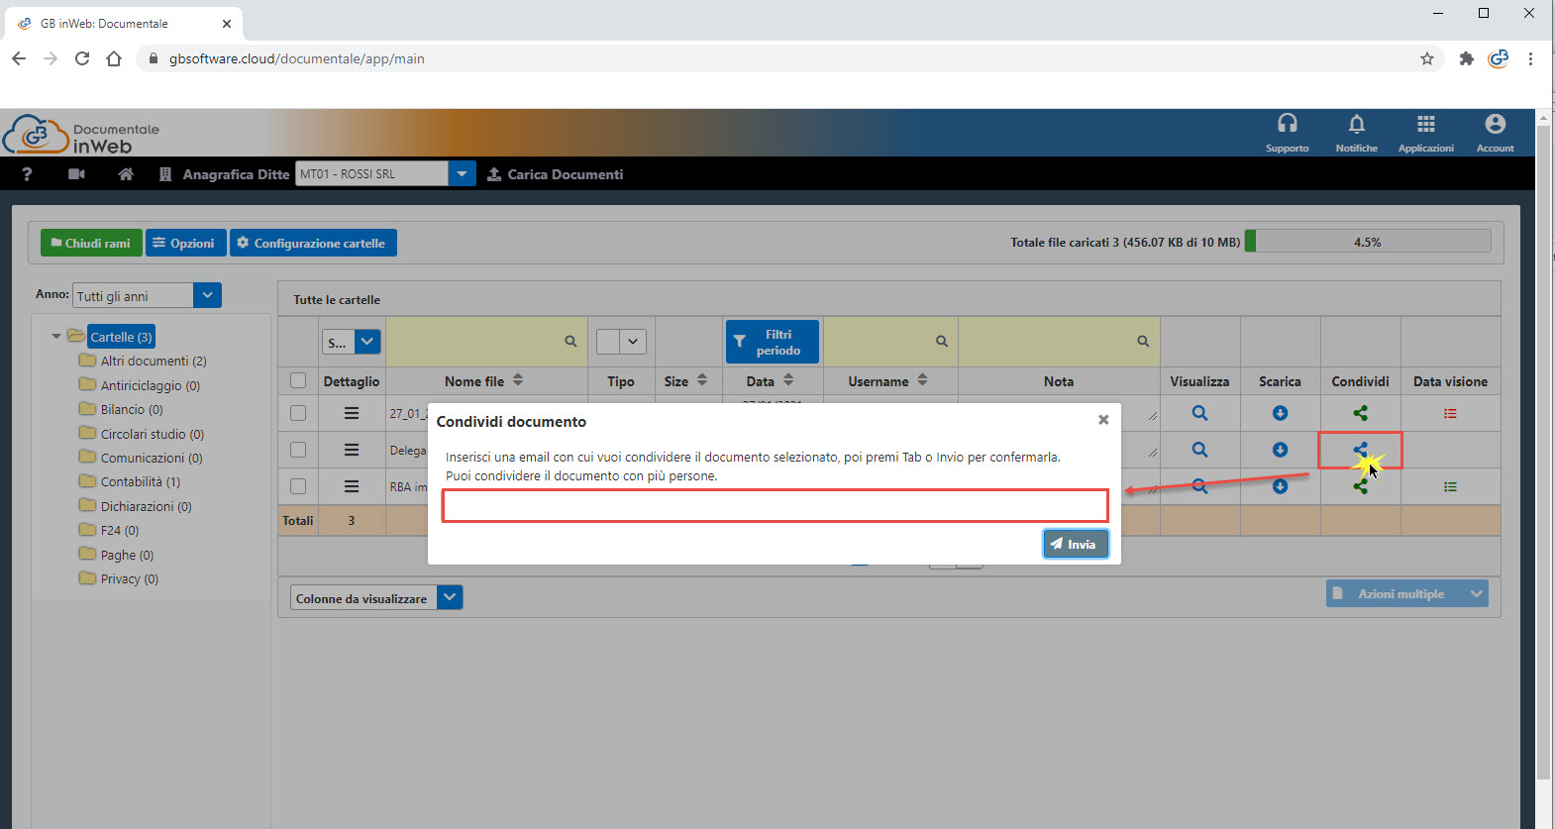
Task: Go to home via house icon
Action: 126,174
